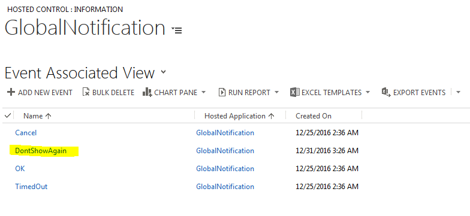The height and width of the screenshot is (216, 470).
Task: Open GlobalNotification hosted application in OK row
Action: point(225,169)
